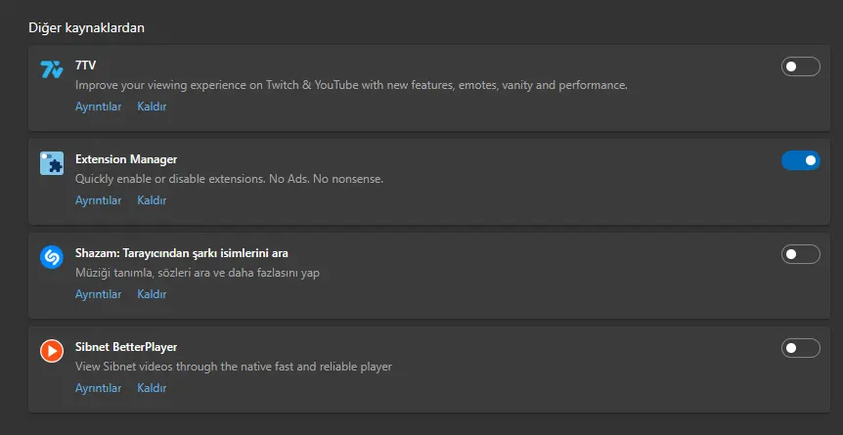Image resolution: width=843 pixels, height=435 pixels.
Task: Turn on the Shazam extension switch
Action: click(801, 254)
